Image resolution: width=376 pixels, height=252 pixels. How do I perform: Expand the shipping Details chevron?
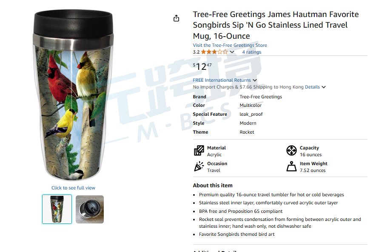click(324, 87)
